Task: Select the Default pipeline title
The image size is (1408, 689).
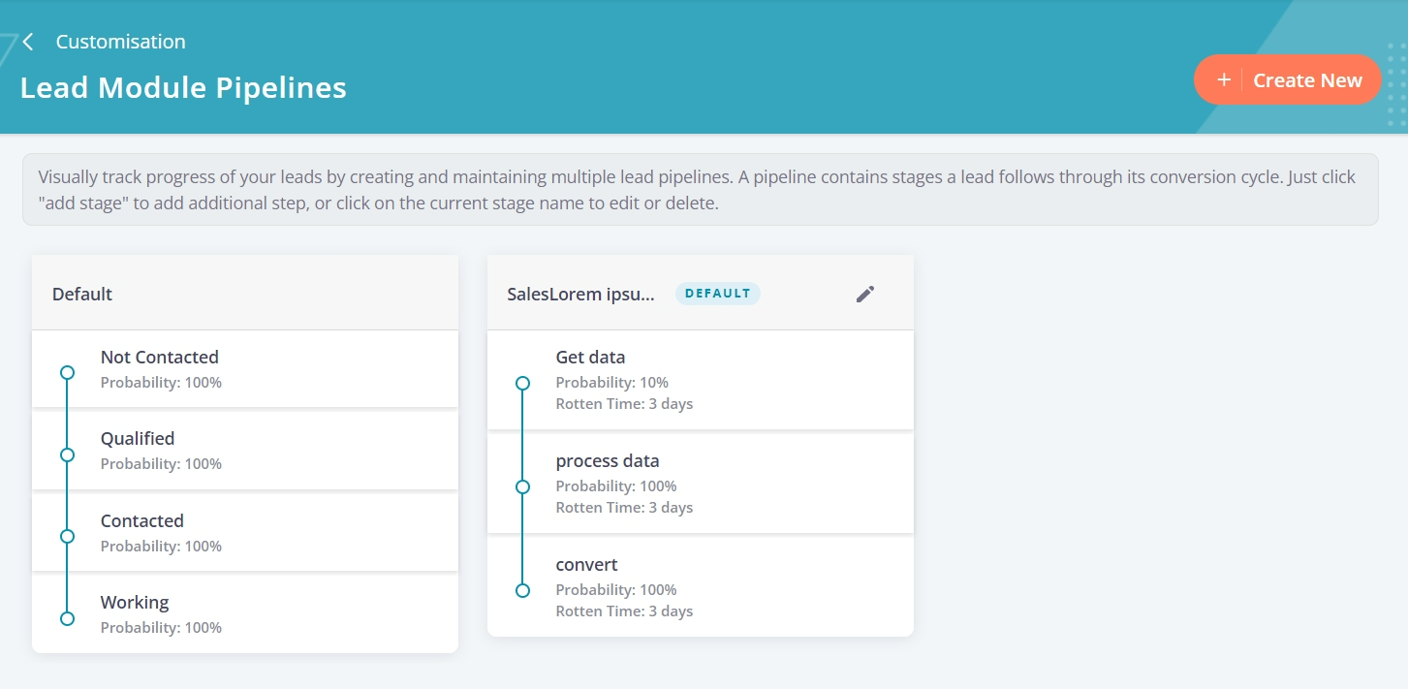Action: [82, 295]
